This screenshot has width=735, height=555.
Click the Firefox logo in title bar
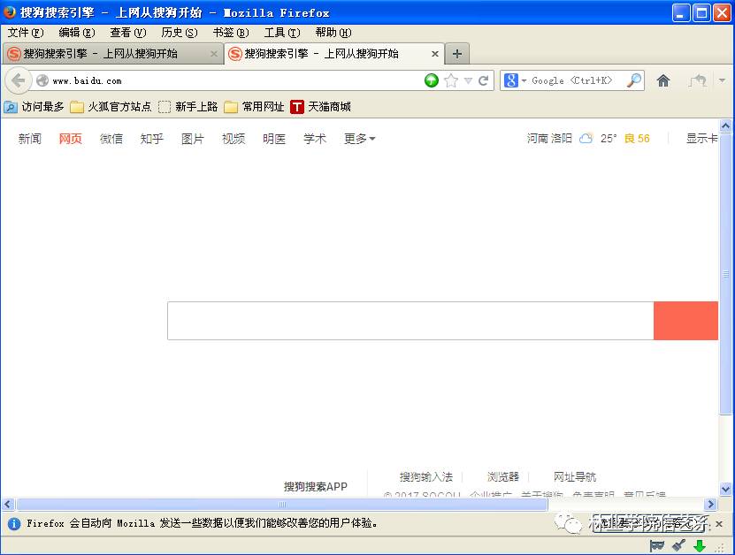coord(10,12)
